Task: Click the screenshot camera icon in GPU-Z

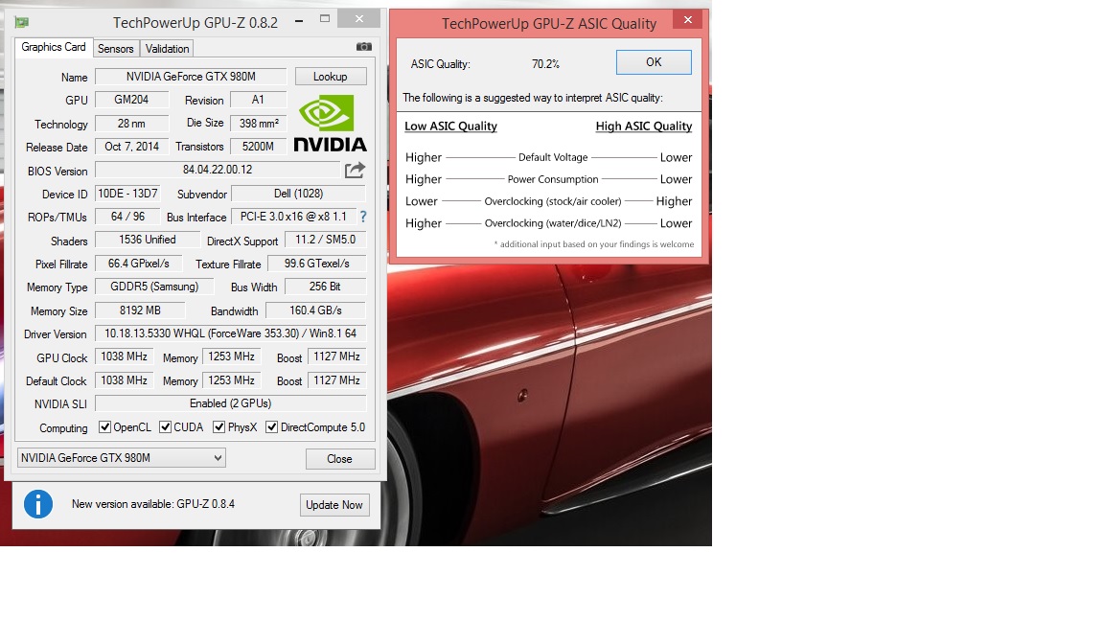Action: point(364,46)
